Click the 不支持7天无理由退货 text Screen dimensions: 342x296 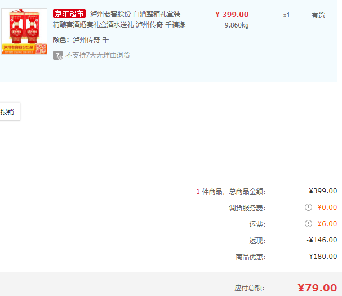97,55
